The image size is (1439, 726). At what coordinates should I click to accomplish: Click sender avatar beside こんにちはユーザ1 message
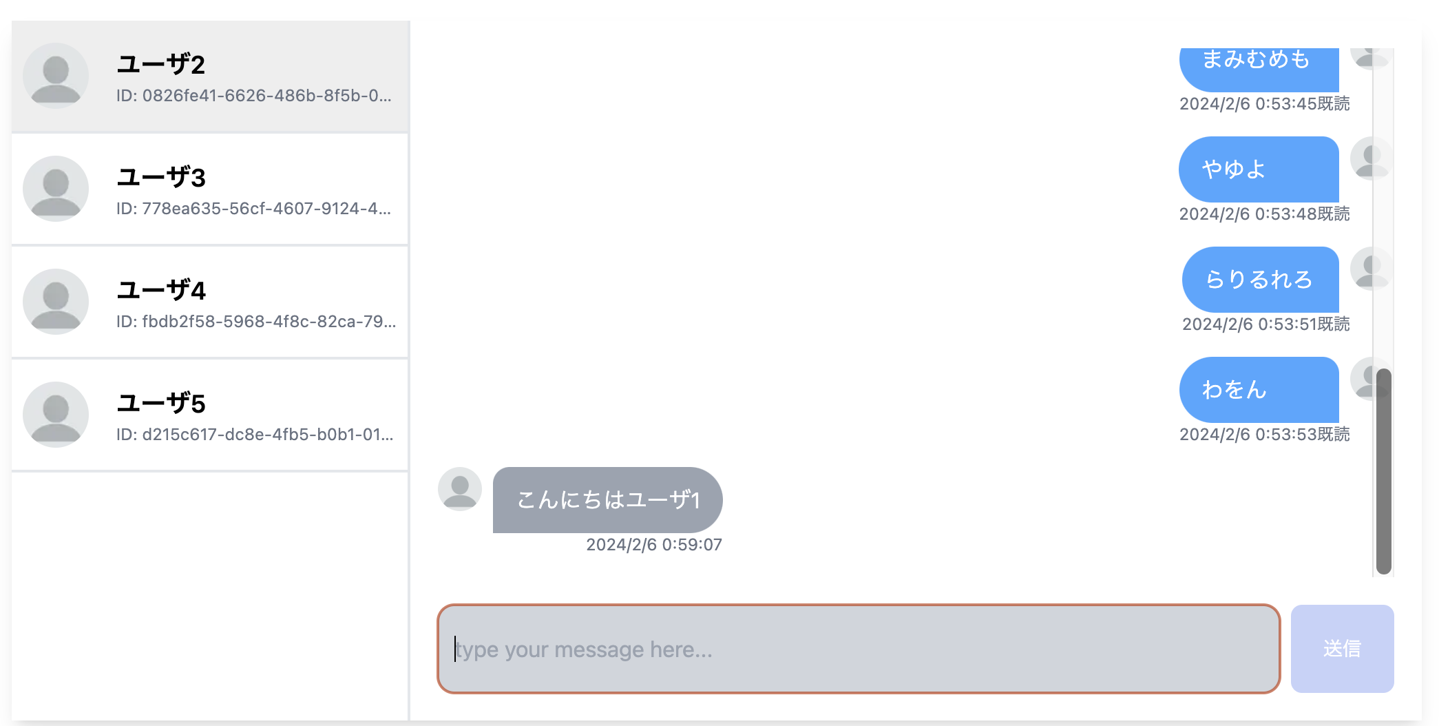tap(460, 489)
